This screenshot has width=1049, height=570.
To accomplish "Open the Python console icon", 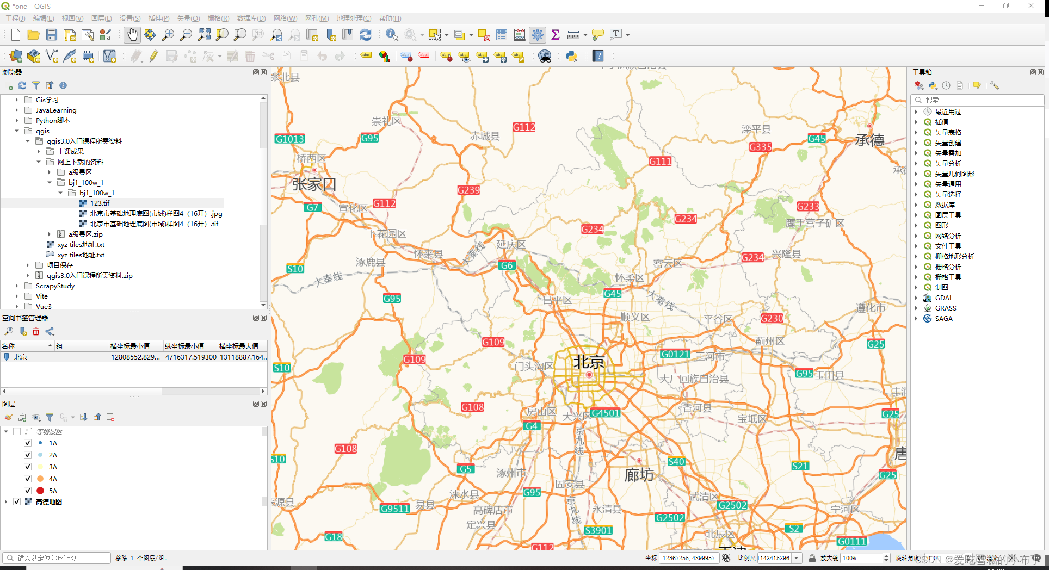I will (571, 55).
